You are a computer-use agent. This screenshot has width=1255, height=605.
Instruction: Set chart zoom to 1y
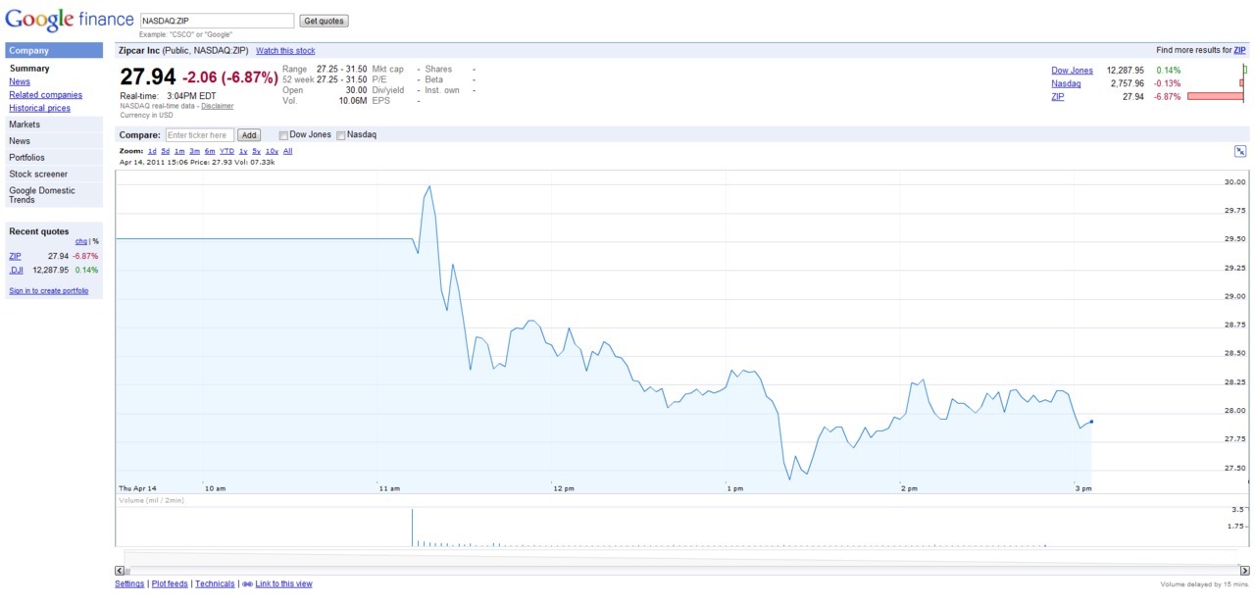pyautogui.click(x=243, y=151)
